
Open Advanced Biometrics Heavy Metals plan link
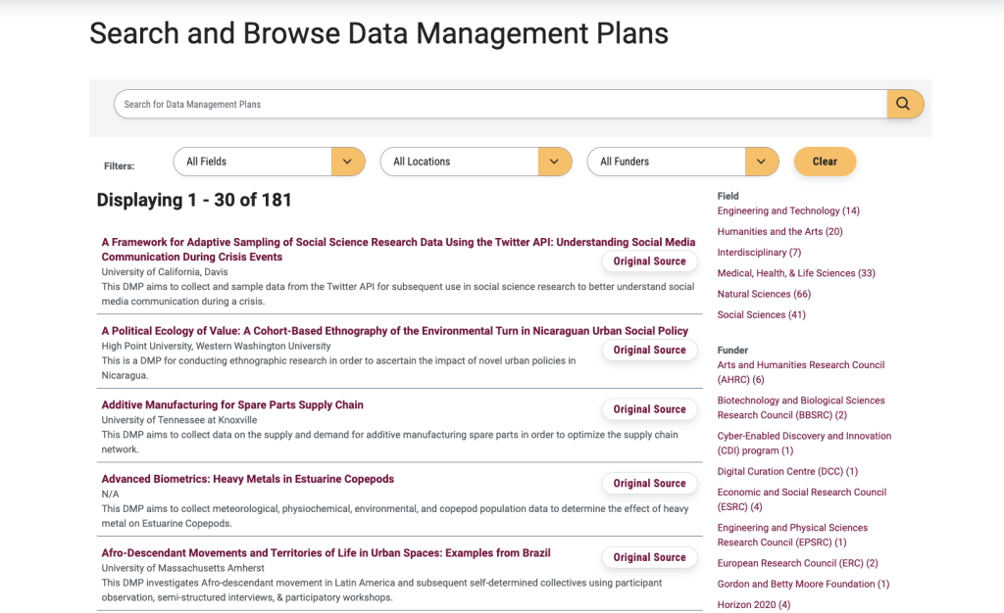click(247, 479)
